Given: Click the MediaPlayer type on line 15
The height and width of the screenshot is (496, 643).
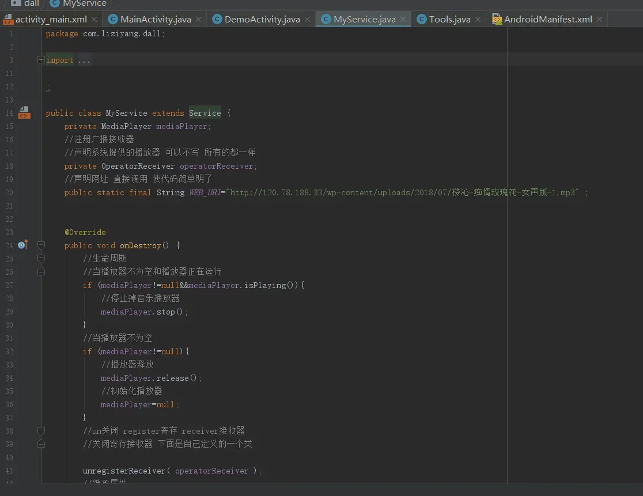Looking at the screenshot, I should tap(126, 126).
